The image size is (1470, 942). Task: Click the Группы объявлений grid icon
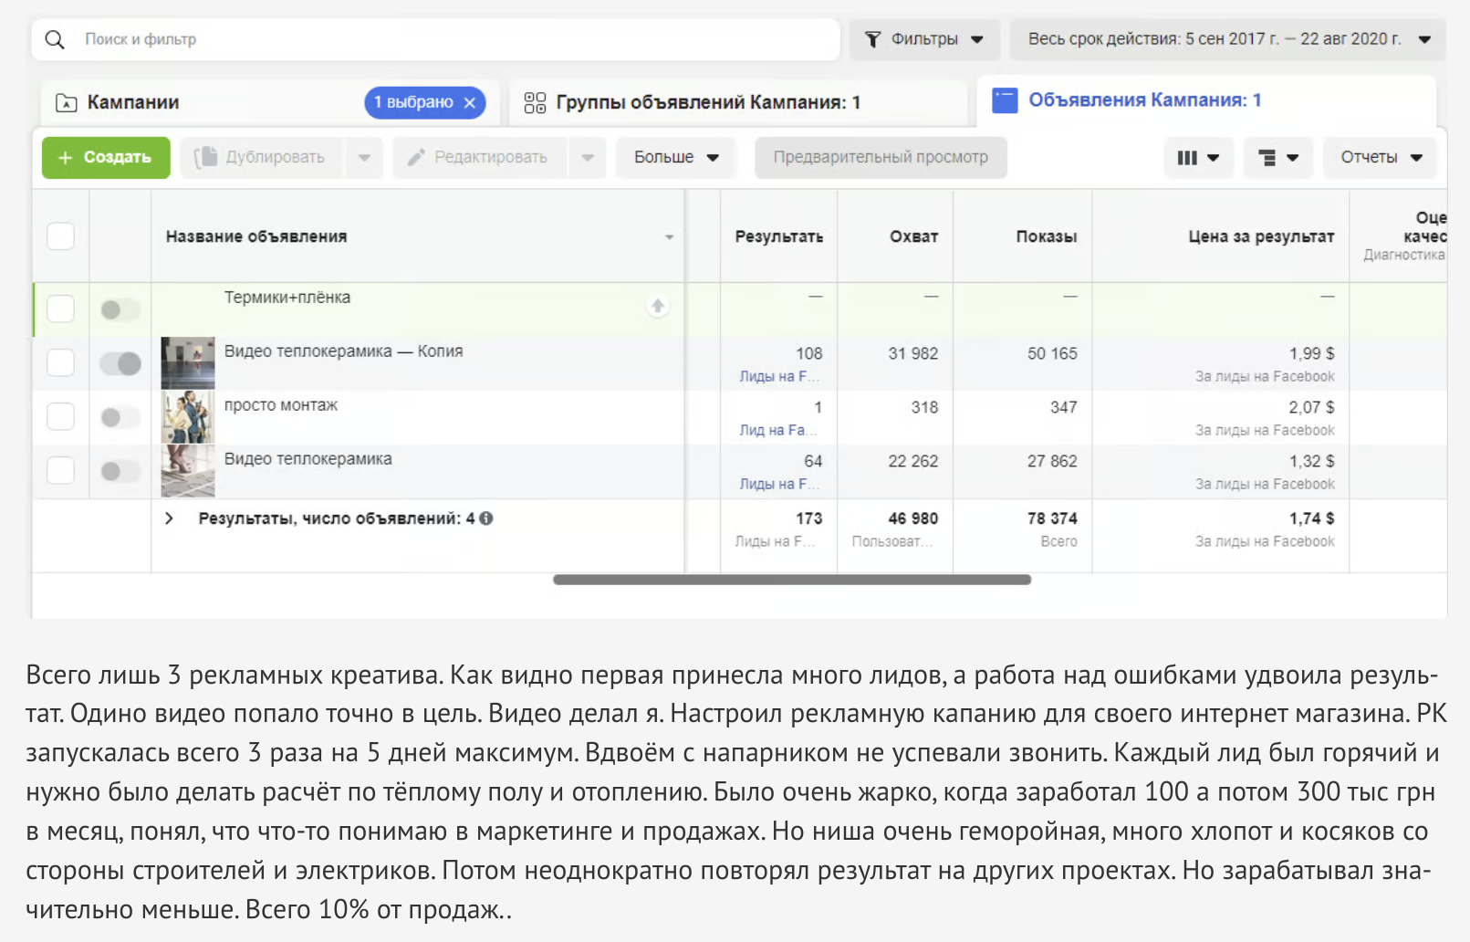535,102
